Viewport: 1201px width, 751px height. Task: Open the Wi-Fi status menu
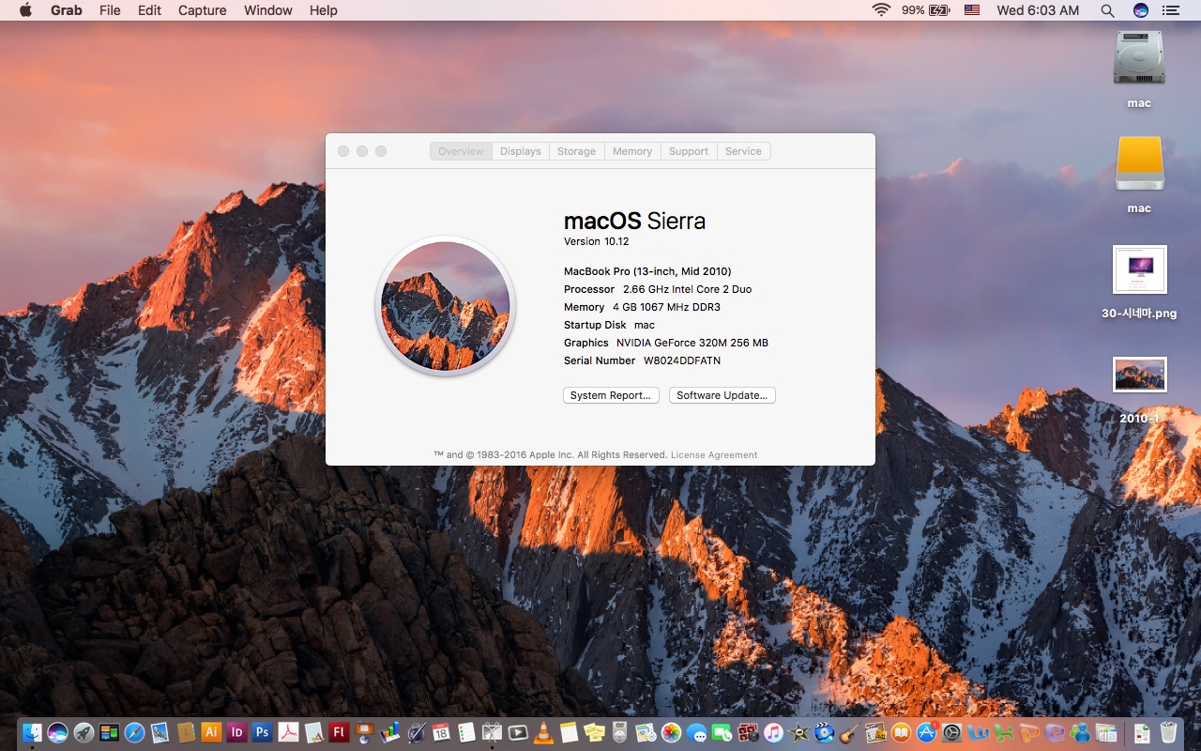pyautogui.click(x=881, y=10)
